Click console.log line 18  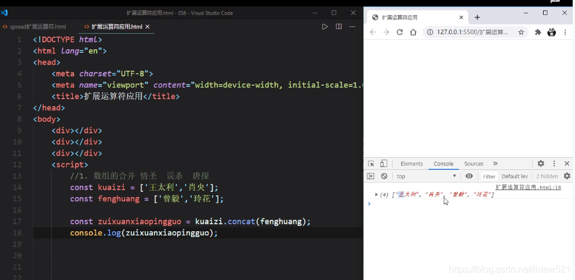click(144, 233)
